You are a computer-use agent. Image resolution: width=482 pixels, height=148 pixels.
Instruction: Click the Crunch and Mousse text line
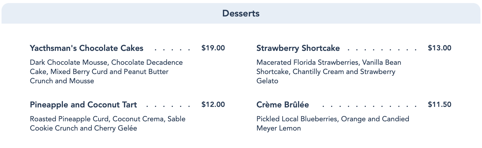pos(62,81)
